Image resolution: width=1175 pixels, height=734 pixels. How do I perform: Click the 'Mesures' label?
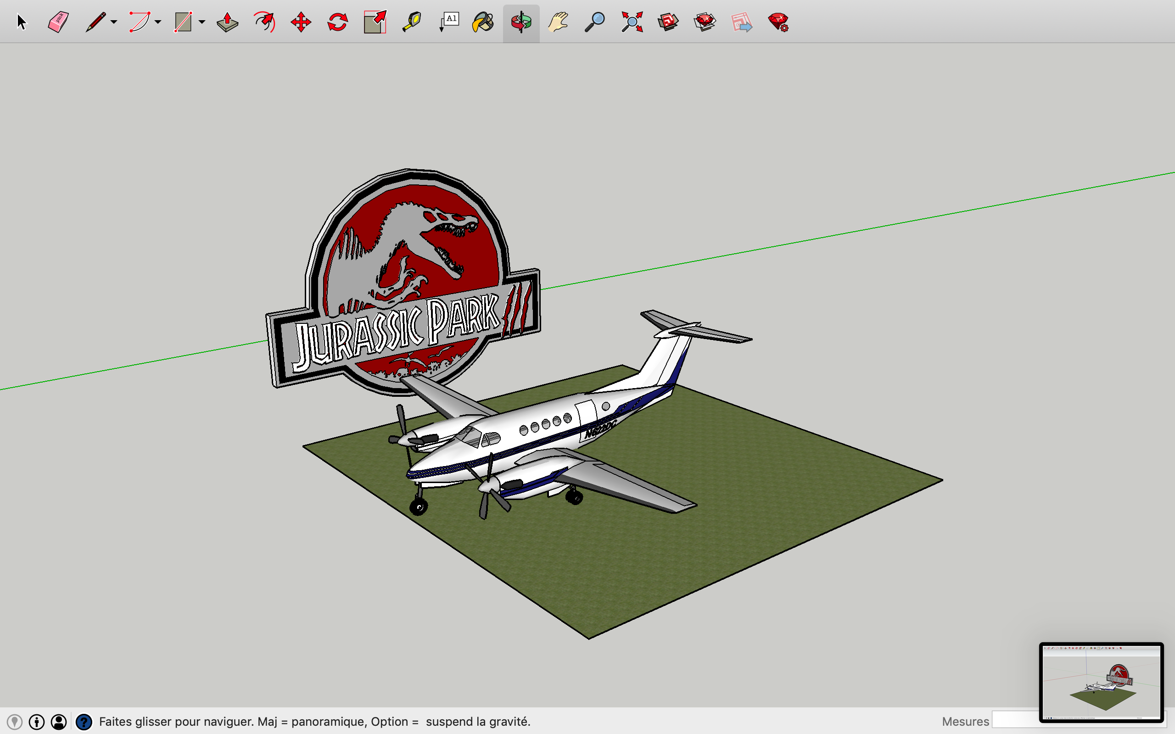click(965, 722)
